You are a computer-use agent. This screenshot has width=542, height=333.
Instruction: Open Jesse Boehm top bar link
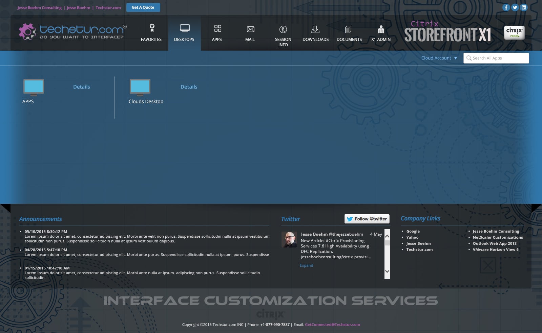click(x=79, y=8)
